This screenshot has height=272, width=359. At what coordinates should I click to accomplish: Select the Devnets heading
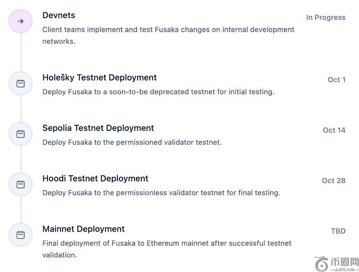coord(59,15)
